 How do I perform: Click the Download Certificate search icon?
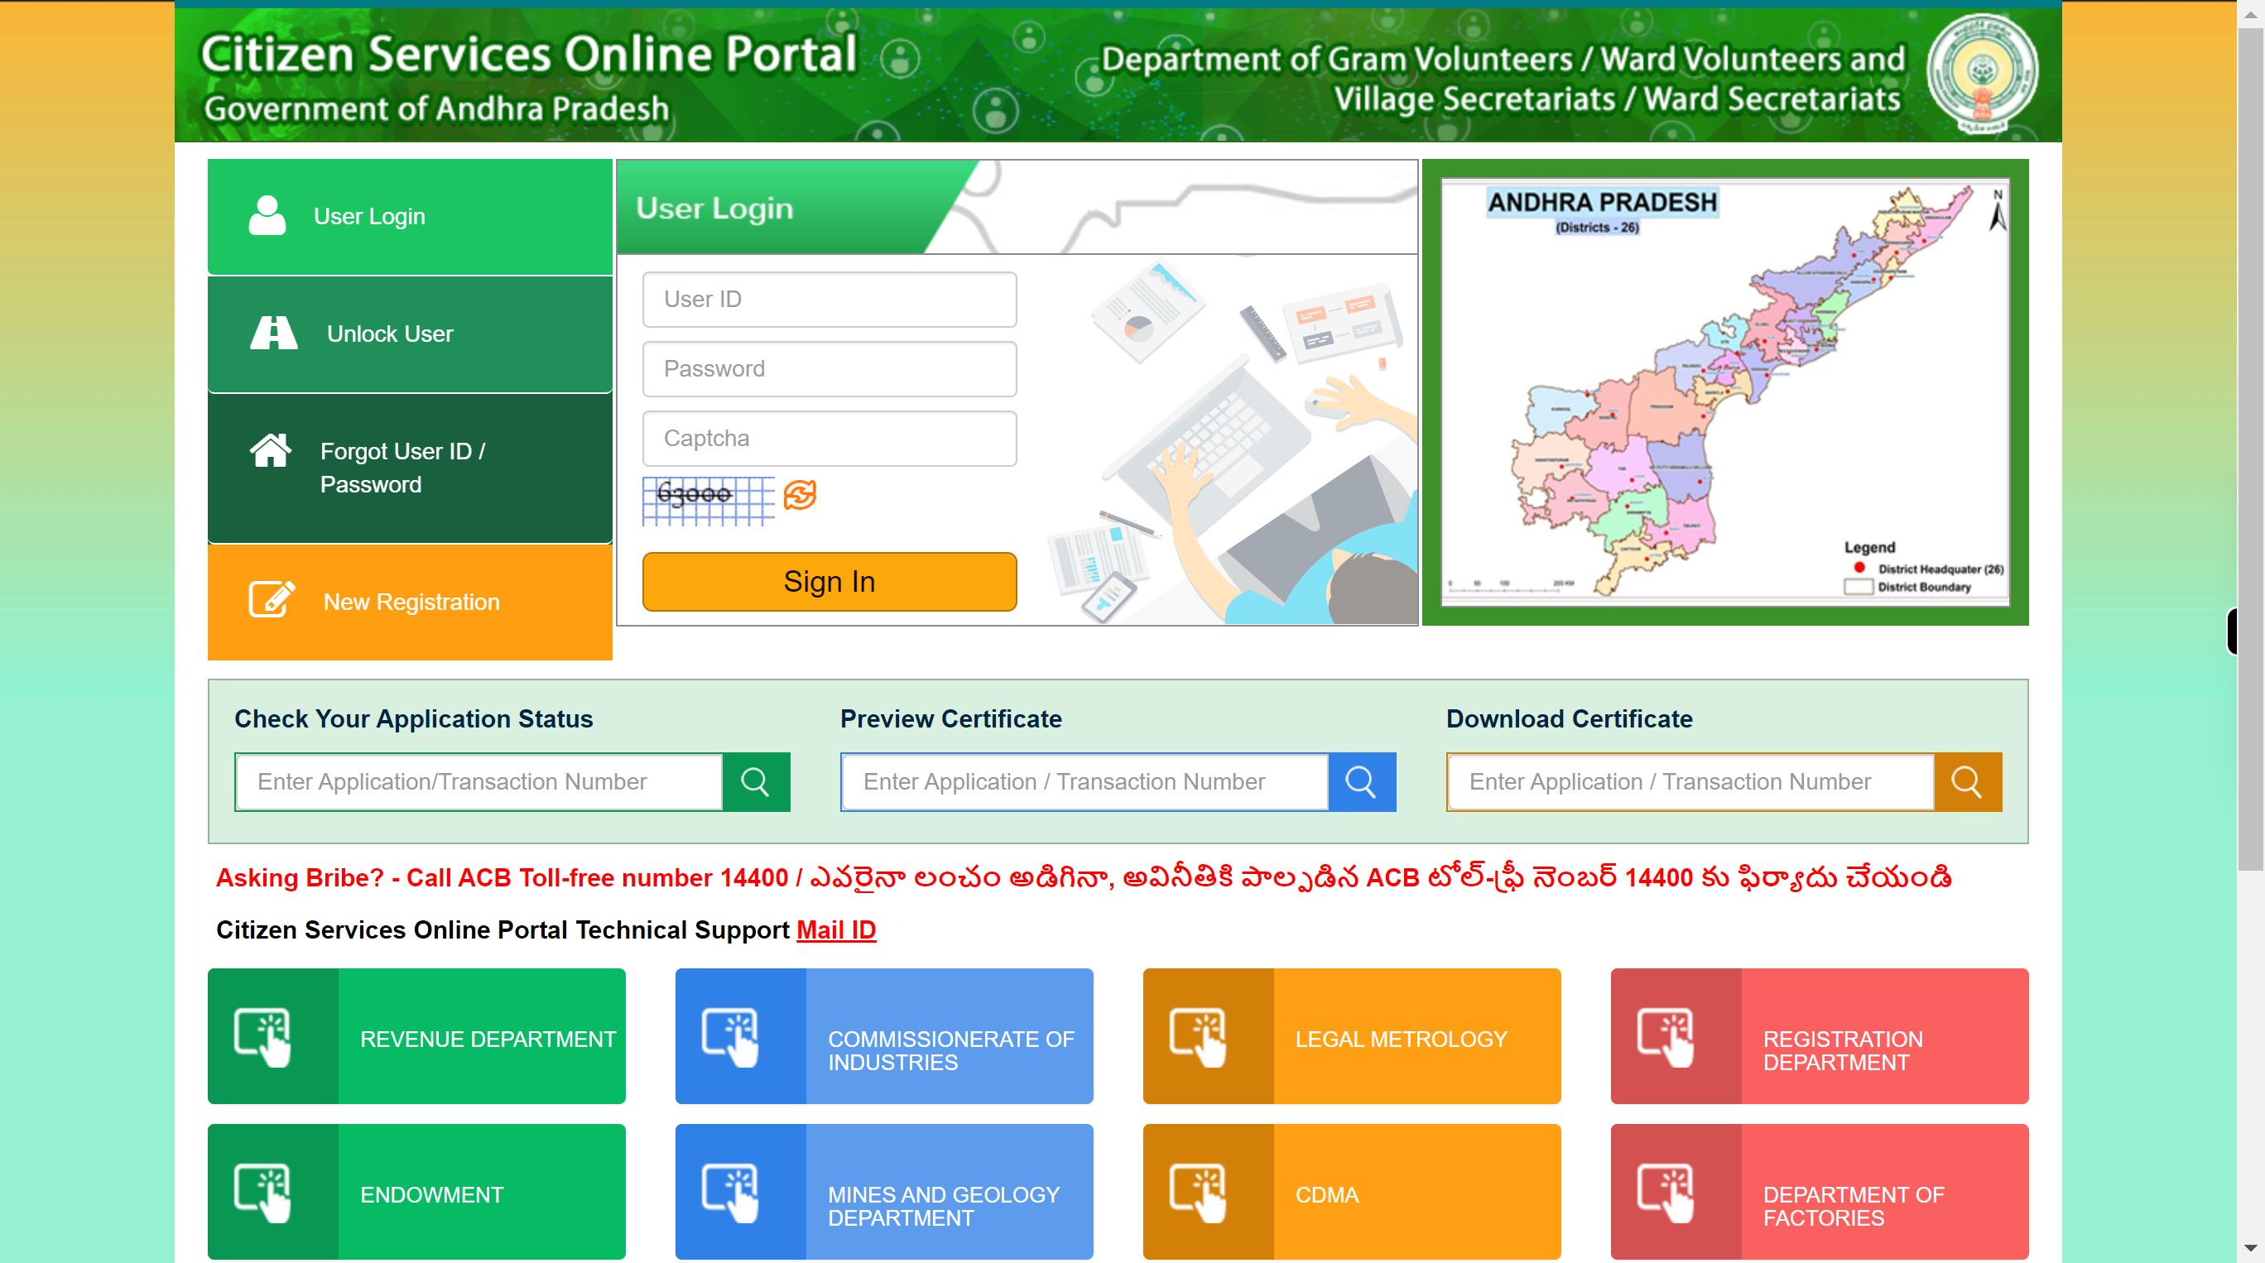pos(1968,782)
